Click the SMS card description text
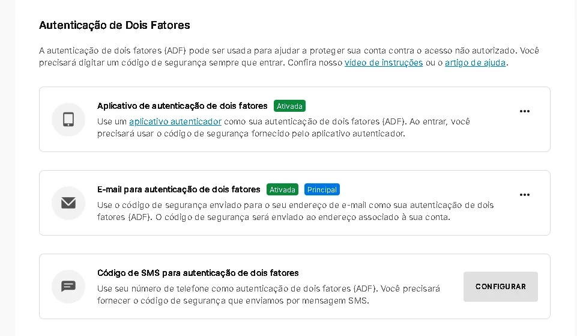 [x=268, y=295]
